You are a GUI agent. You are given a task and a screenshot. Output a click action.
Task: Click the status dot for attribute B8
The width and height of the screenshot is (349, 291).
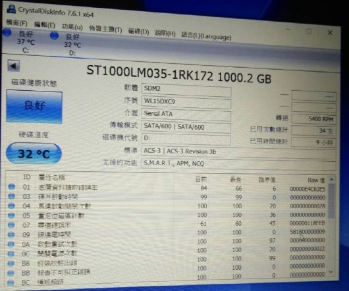click(11, 263)
